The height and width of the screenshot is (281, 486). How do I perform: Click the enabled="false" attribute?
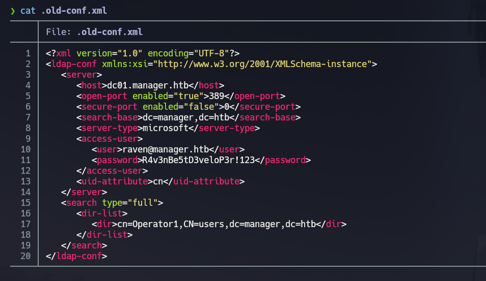pos(181,107)
